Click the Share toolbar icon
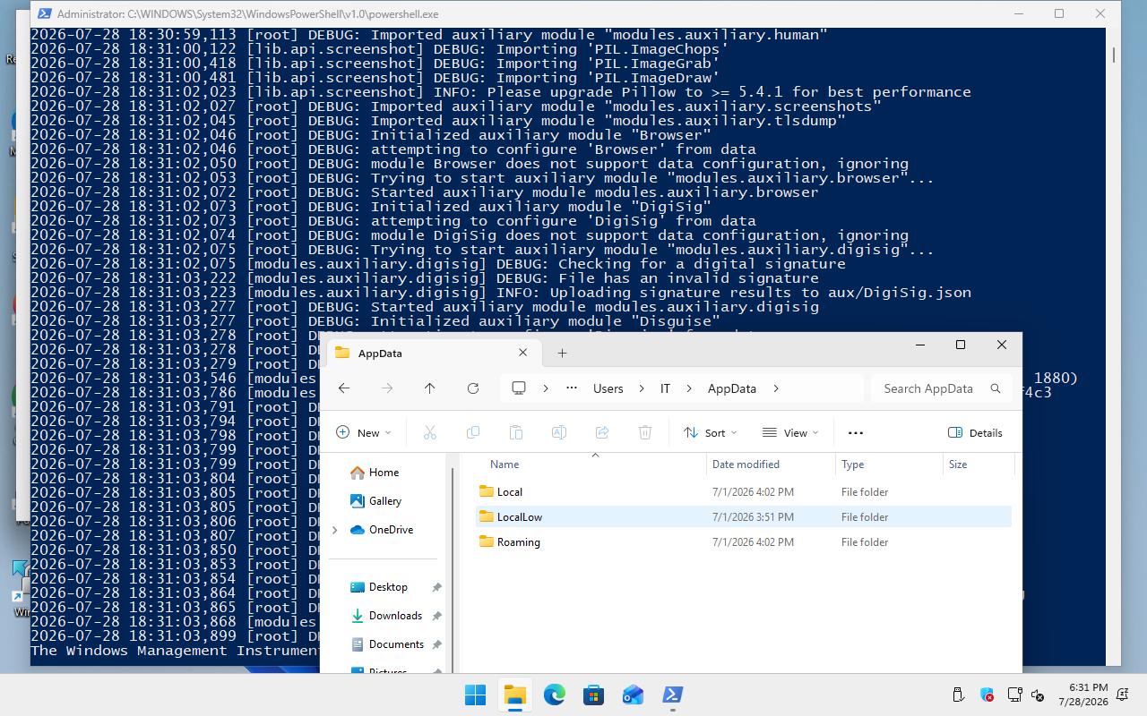The width and height of the screenshot is (1147, 716). (x=602, y=432)
